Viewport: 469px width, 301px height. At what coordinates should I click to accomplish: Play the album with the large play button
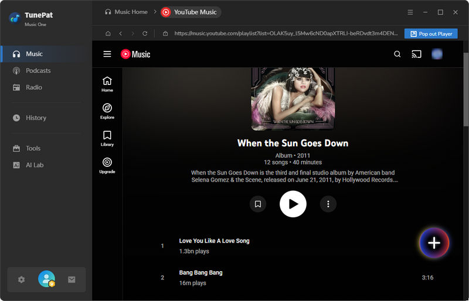click(293, 204)
